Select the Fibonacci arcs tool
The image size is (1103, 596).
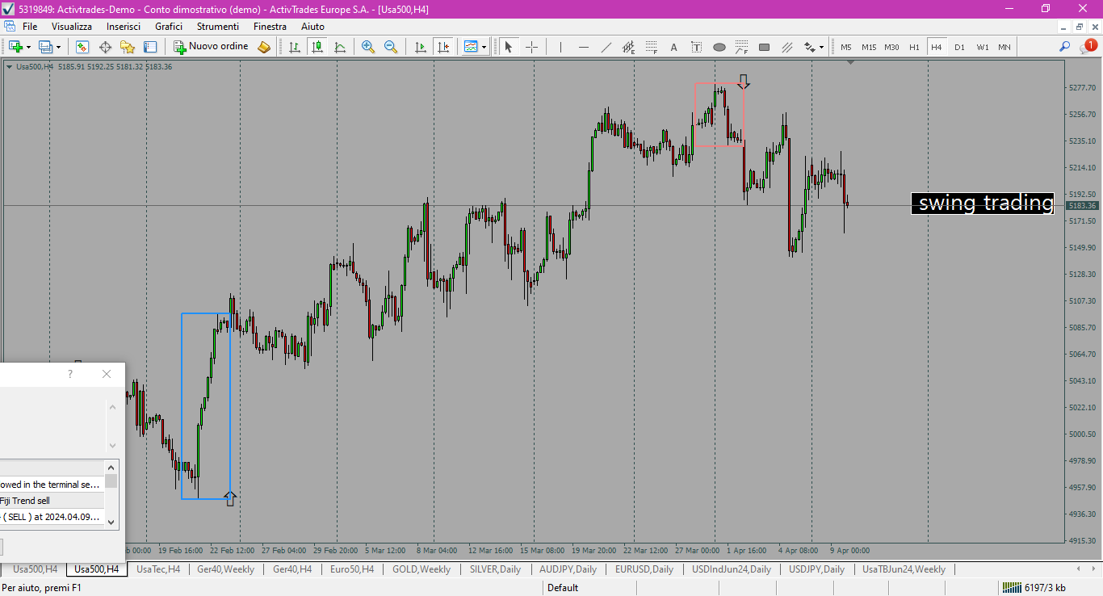pos(741,47)
